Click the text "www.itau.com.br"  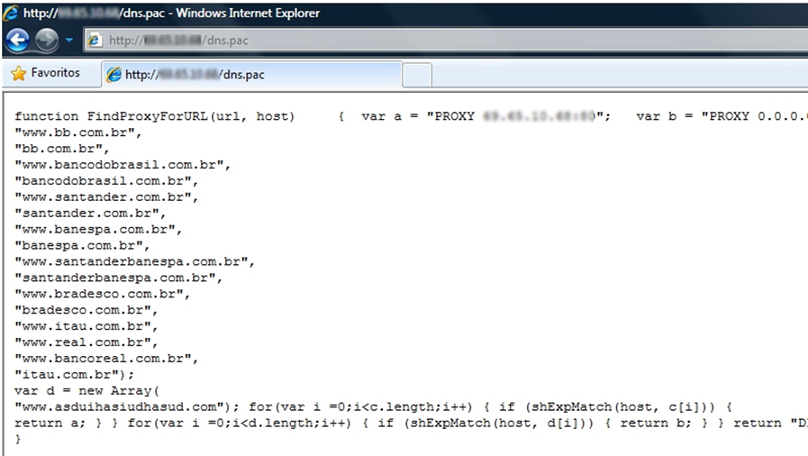(86, 326)
